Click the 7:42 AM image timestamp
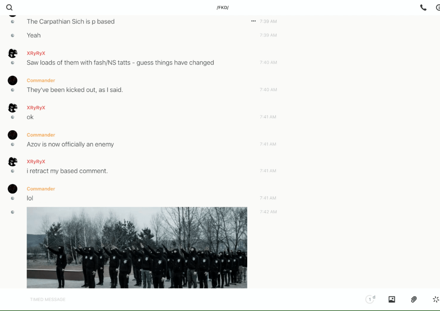This screenshot has height=311, width=440. tap(268, 212)
